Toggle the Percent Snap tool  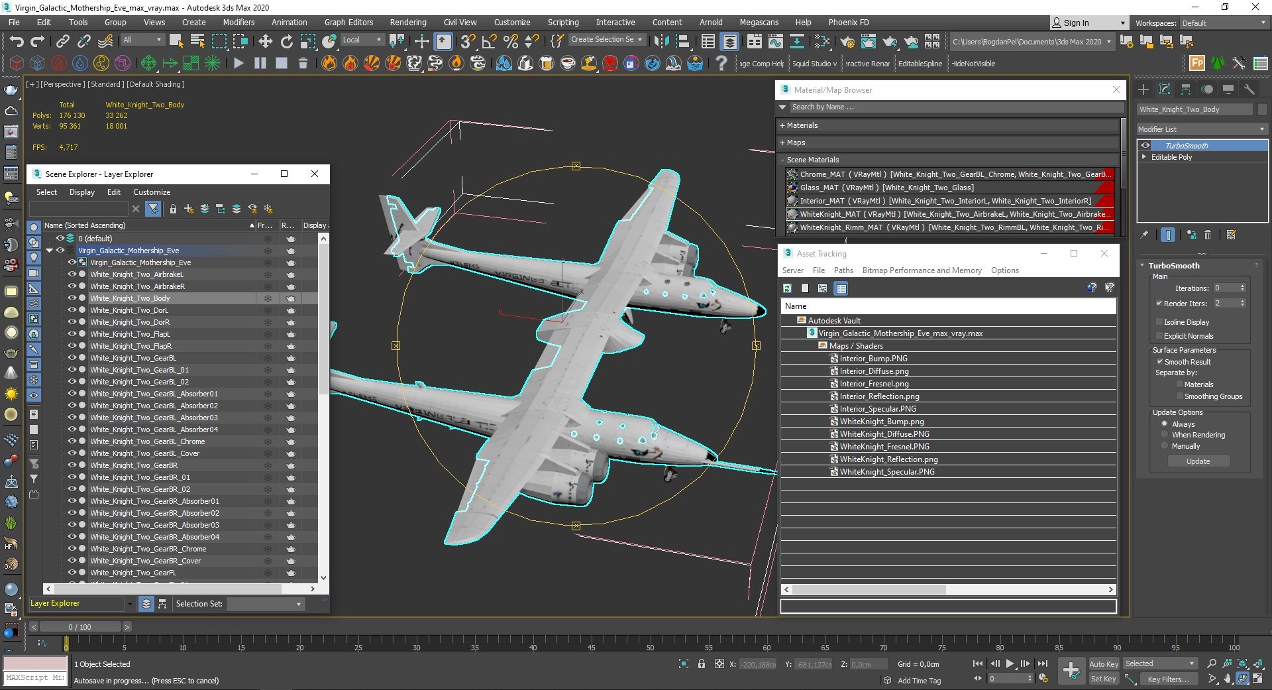pyautogui.click(x=510, y=41)
